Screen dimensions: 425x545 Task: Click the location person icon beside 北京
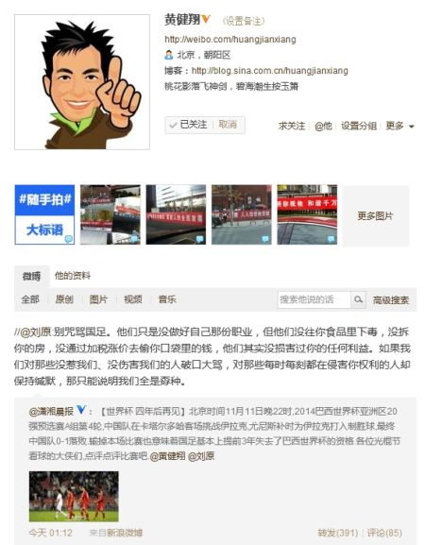[x=169, y=55]
